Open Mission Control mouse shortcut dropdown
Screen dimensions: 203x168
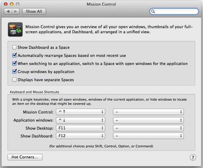click(148, 112)
